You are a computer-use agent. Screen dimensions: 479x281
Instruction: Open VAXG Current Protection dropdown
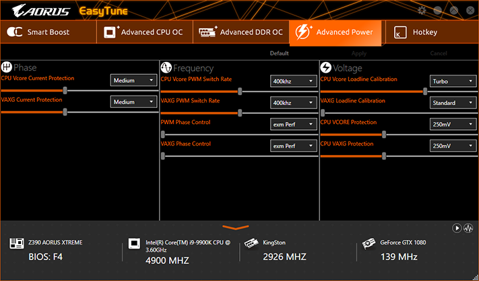coord(133,102)
